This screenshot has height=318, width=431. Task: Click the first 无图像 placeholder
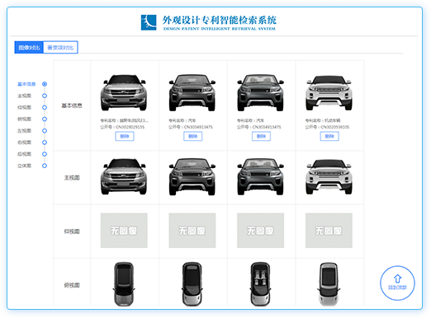[x=124, y=231]
